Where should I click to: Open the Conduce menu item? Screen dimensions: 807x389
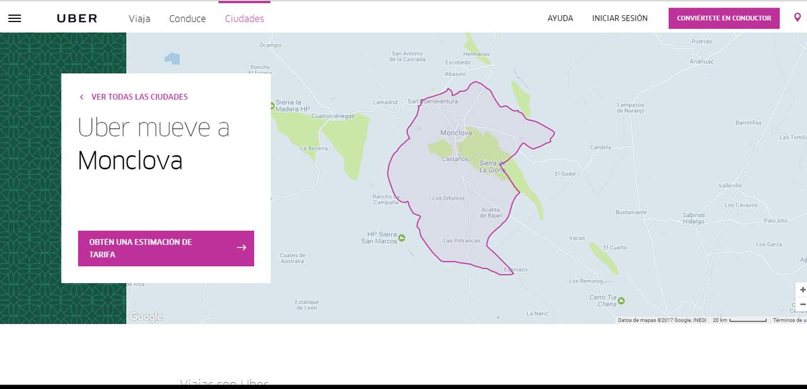pos(187,18)
